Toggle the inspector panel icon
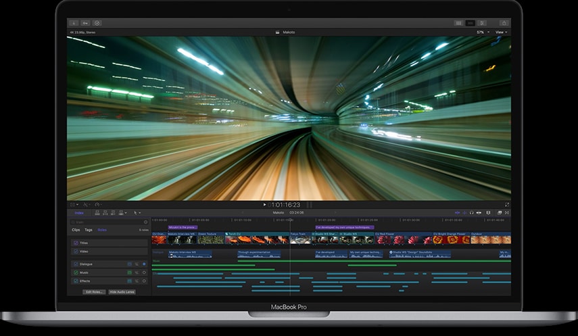578x336 pixels. click(x=482, y=23)
